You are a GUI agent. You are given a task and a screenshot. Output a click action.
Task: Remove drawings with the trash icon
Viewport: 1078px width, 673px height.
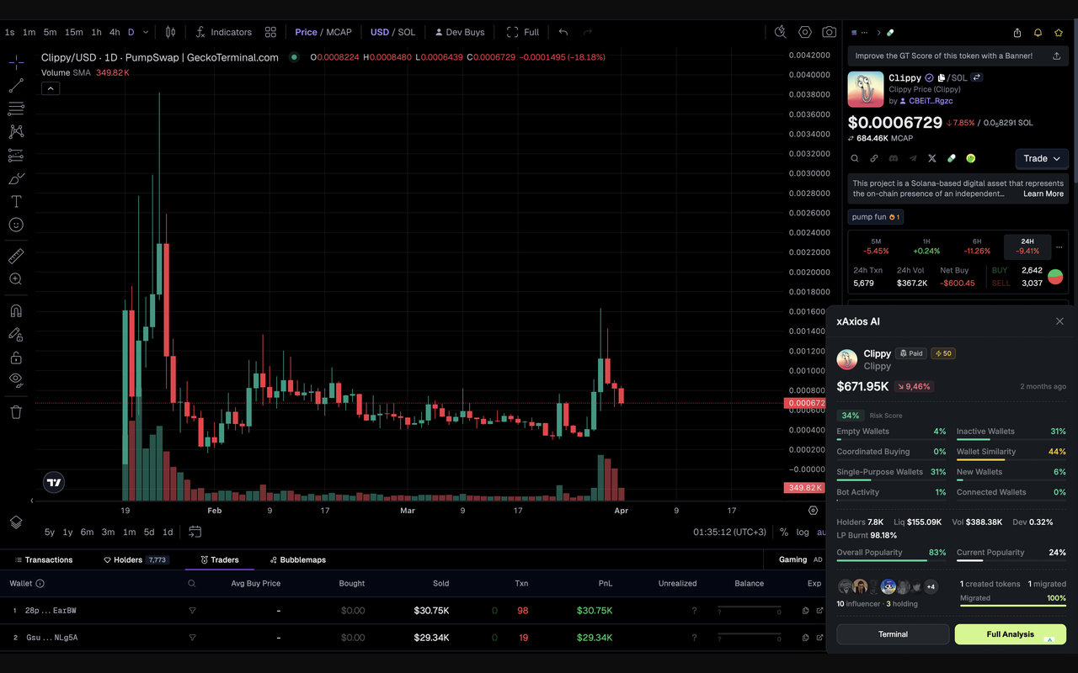(x=16, y=412)
